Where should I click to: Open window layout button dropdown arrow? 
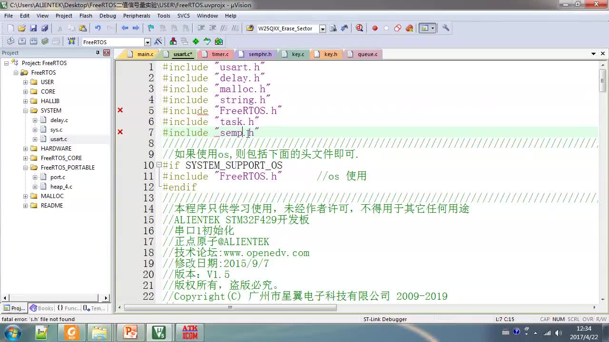[x=432, y=28]
